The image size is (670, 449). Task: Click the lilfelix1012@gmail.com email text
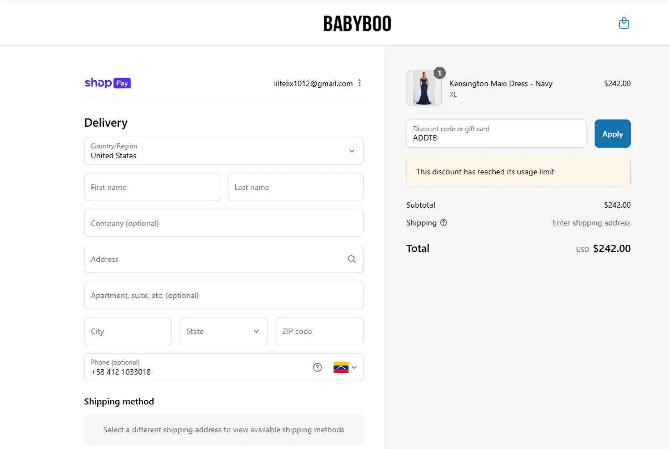point(313,83)
